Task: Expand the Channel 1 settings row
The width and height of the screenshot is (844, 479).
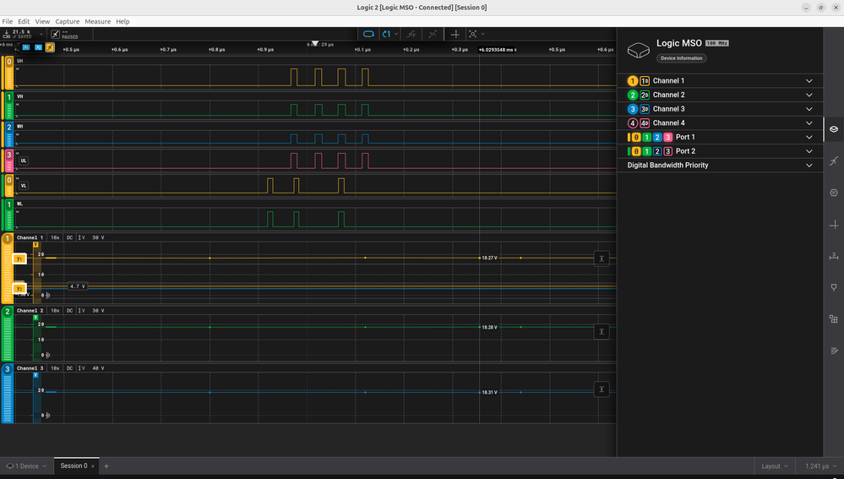Action: coord(720,81)
